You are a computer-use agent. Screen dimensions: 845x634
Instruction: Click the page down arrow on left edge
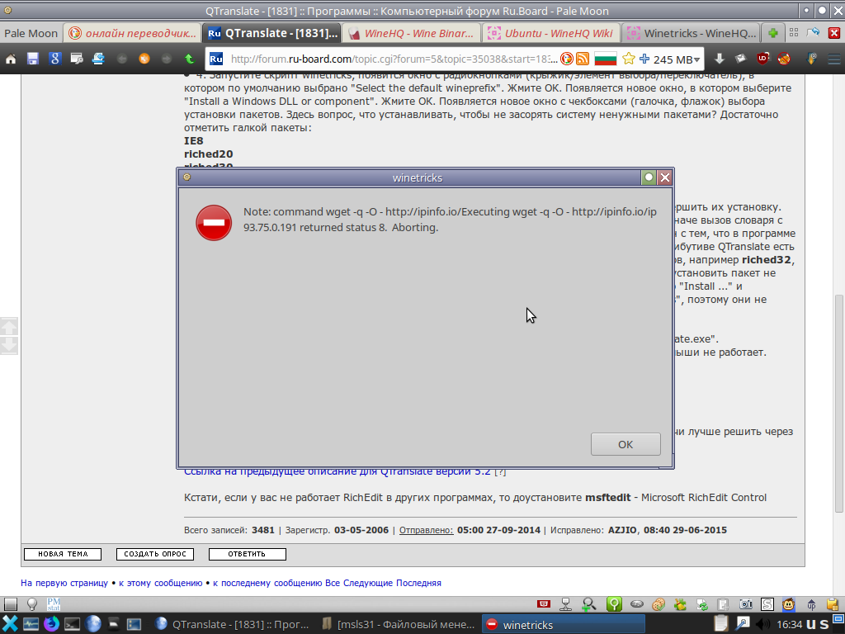pos(9,346)
